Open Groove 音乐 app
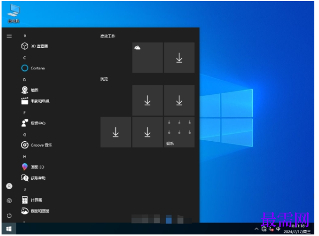Image resolution: width=319 pixels, height=236 pixels. click(36, 145)
